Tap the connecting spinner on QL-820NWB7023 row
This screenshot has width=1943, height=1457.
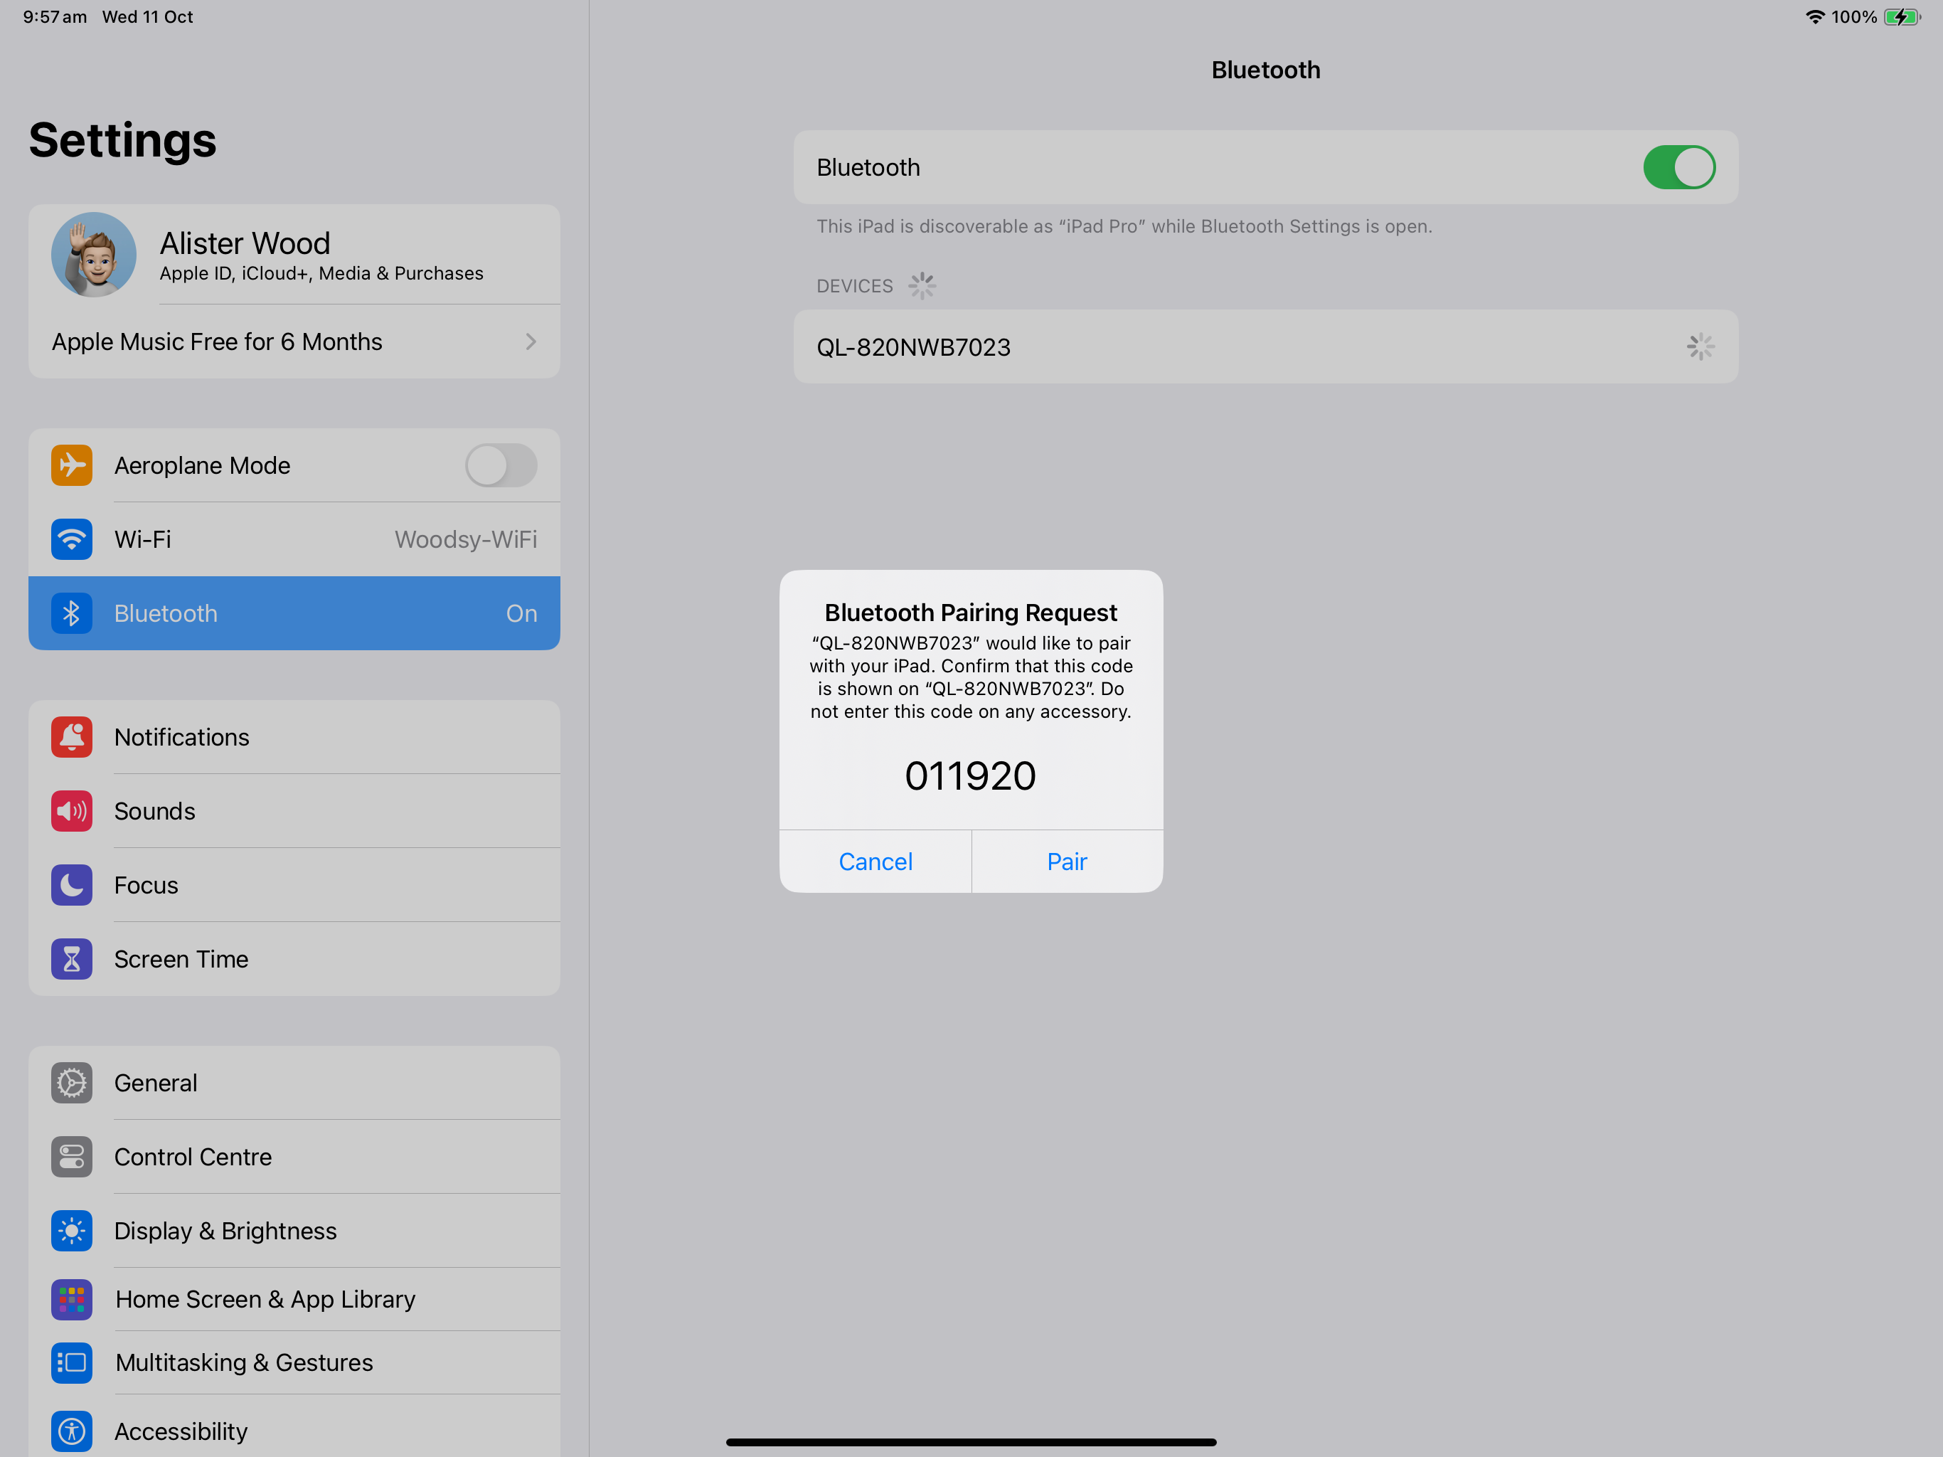1700,347
